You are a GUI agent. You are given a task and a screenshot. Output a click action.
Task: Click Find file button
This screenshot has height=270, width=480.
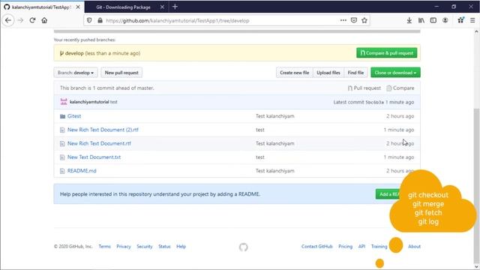coord(355,73)
